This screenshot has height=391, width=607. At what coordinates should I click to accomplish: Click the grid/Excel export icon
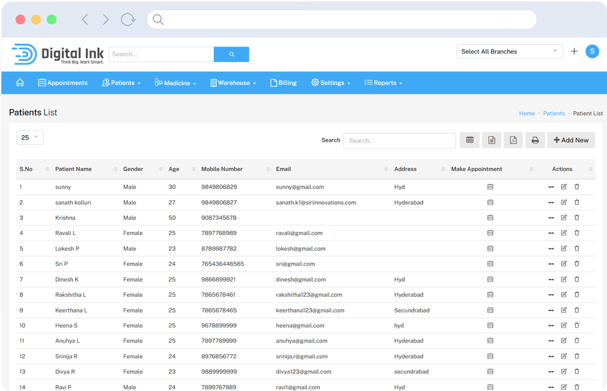(469, 140)
